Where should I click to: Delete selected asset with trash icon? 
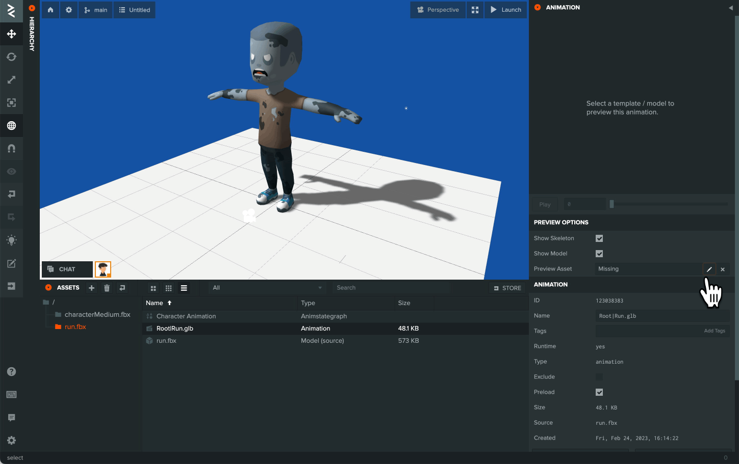(x=107, y=288)
